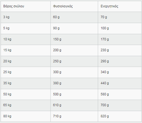Viewport: 142px width, 123px height.
Task: Select the '60 g' normal amount cell
Action: pyautogui.click(x=74, y=17)
